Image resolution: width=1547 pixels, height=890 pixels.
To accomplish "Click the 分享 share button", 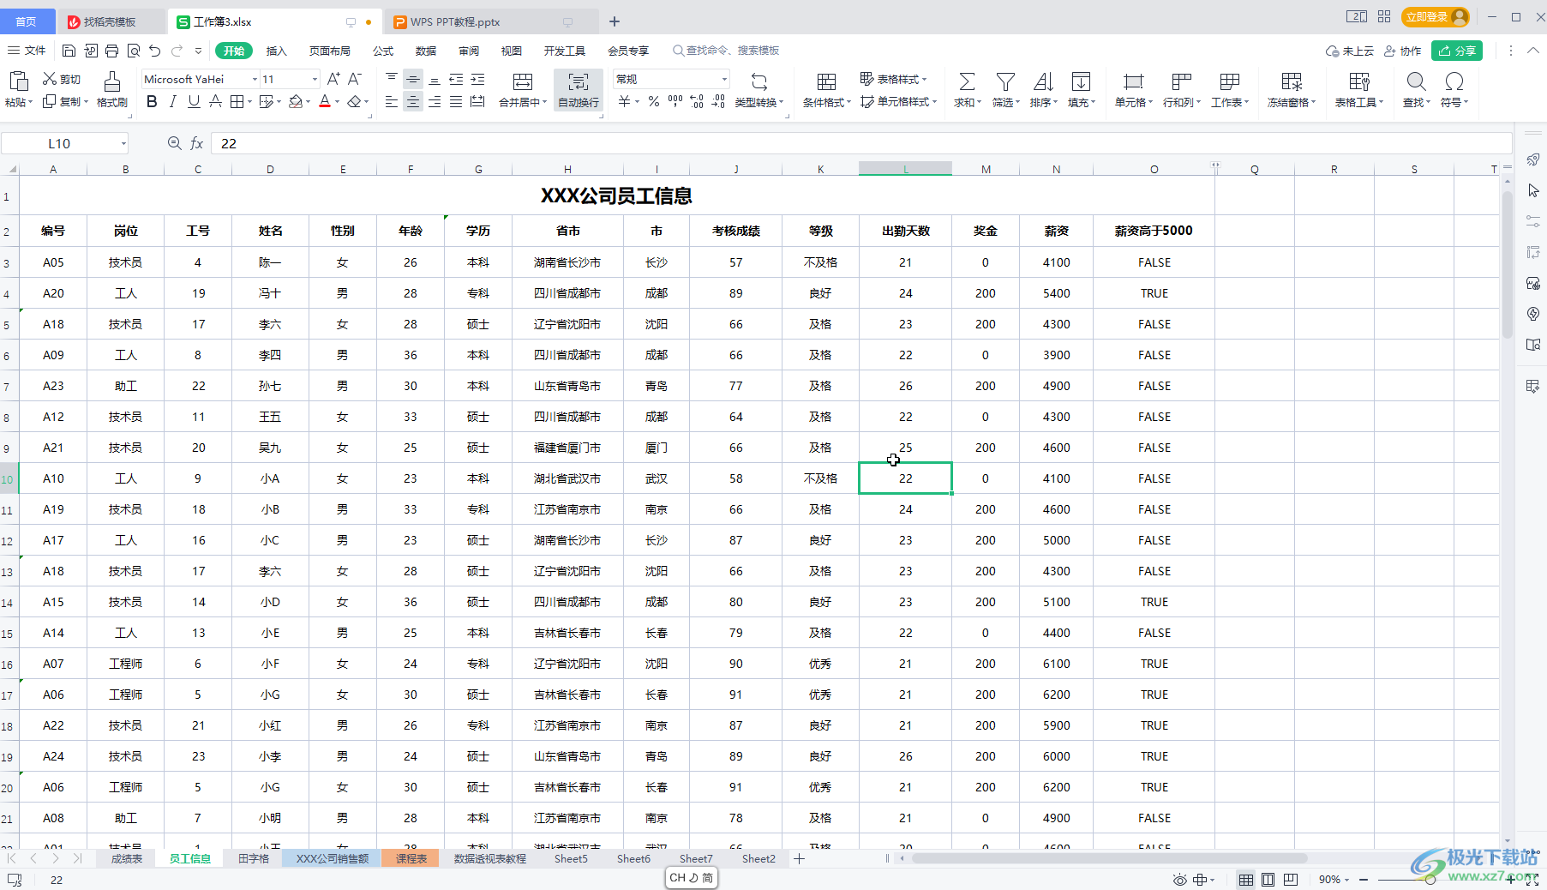I will [x=1457, y=51].
